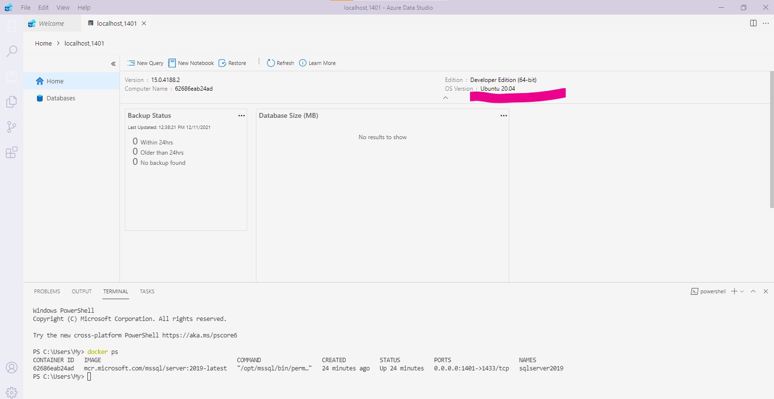This screenshot has width=774, height=399.
Task: Close the bottom panel
Action: pos(766,291)
